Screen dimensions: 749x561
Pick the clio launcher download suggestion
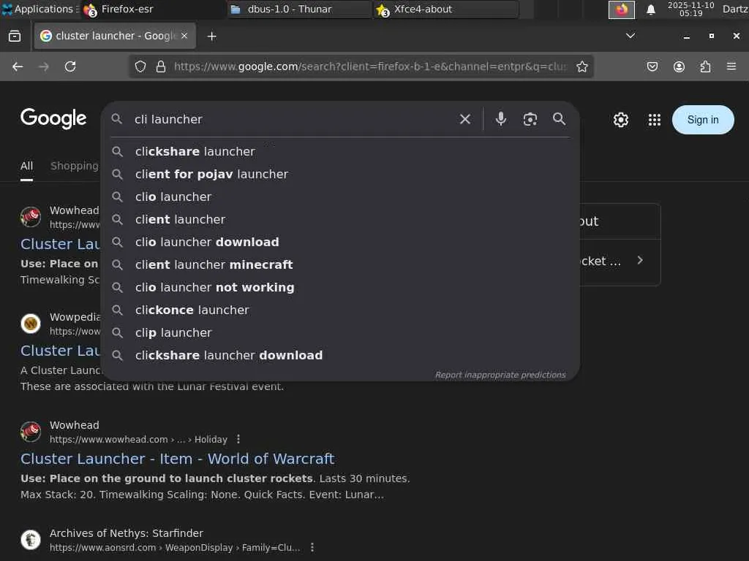[340, 243]
